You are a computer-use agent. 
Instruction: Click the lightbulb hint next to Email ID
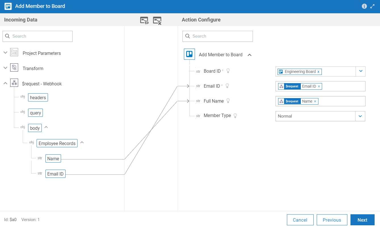click(227, 86)
